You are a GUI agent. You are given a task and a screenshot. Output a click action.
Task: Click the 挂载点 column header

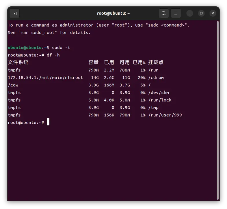click(156, 63)
